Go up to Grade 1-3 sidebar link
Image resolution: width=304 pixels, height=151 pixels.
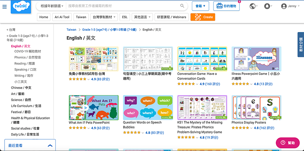click(27, 38)
